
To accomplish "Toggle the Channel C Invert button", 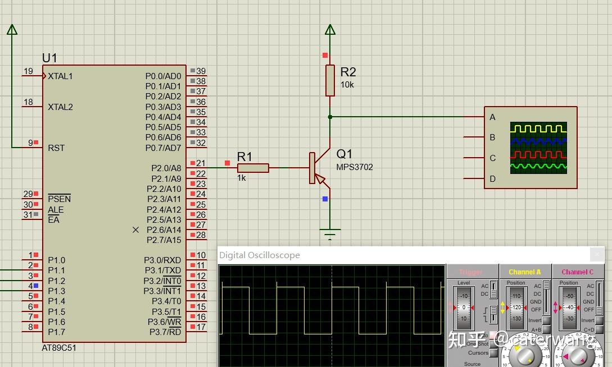I will [x=599, y=320].
